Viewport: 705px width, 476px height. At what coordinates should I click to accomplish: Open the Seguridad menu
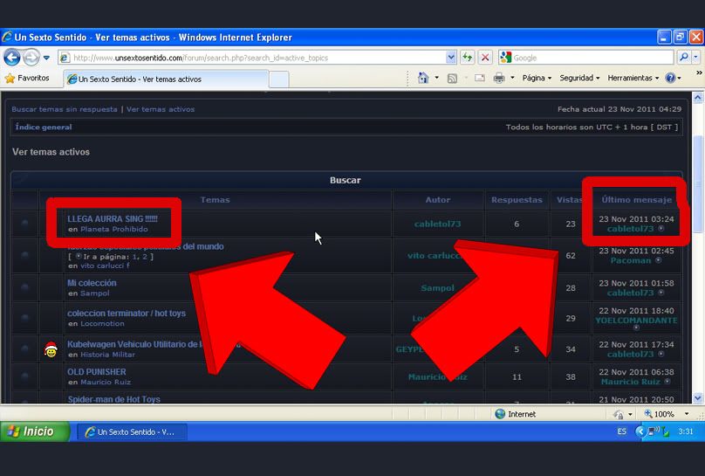tap(579, 78)
